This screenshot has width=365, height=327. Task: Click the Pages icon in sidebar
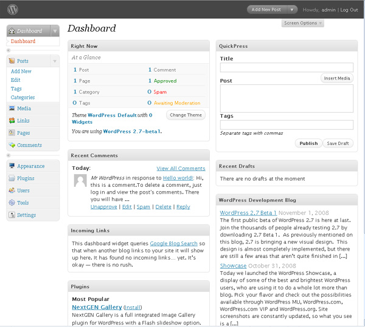coord(12,133)
